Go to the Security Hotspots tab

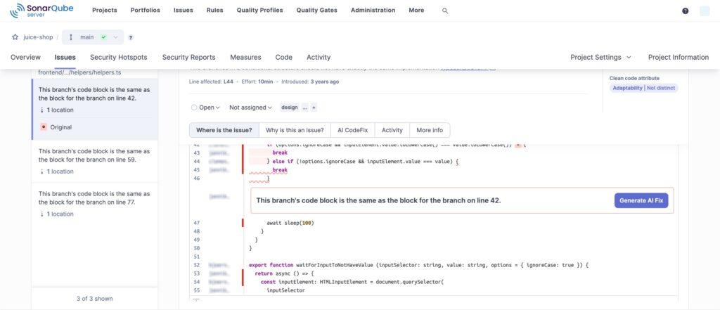[119, 58]
